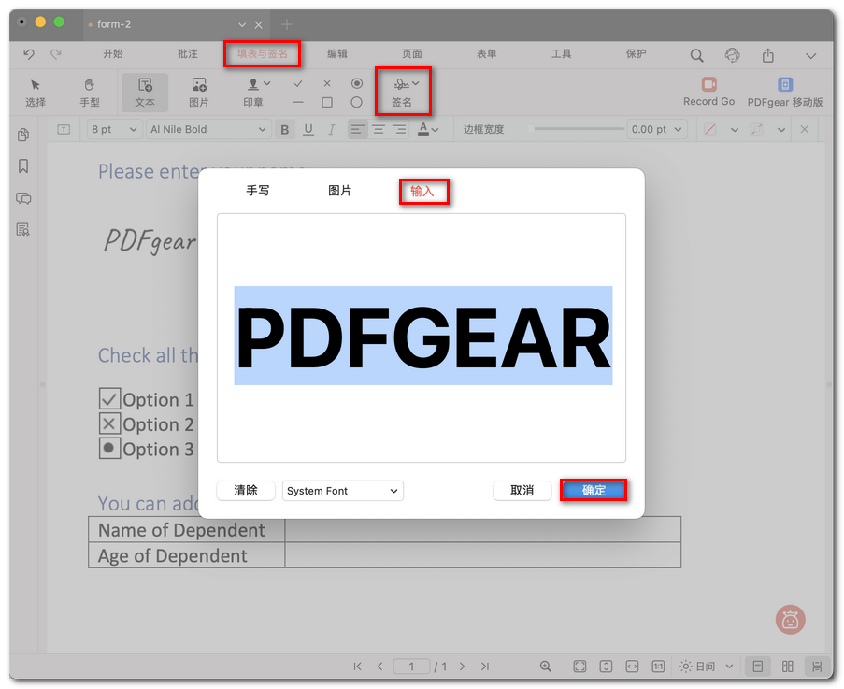
Task: Switch to the 编辑 tab
Action: (x=337, y=54)
